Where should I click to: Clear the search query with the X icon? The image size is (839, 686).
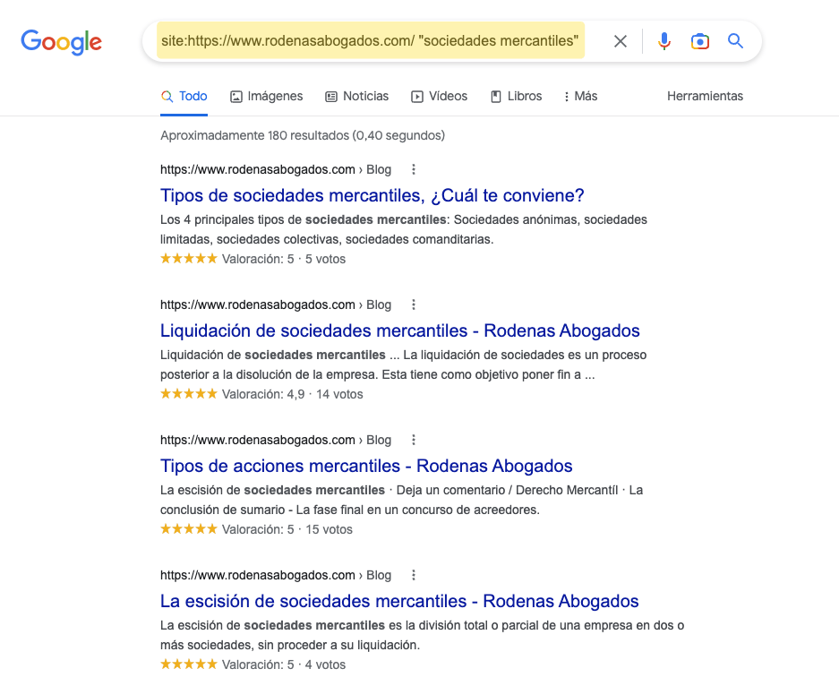[621, 40]
